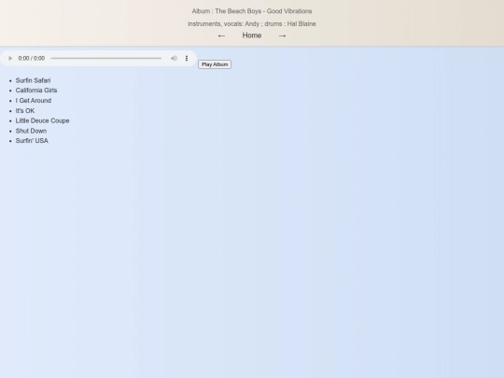Screen dimensions: 504x378
Task: Select the track Shut Down
Action: click(31, 131)
